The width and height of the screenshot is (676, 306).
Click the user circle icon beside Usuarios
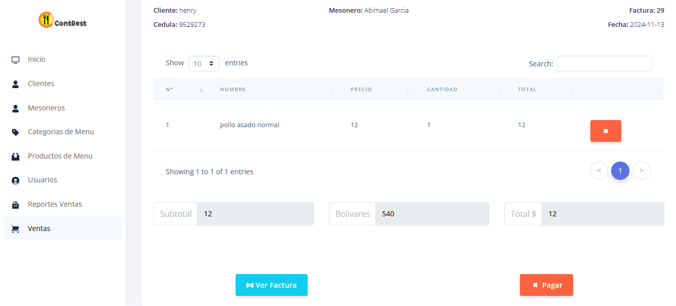coord(16,180)
